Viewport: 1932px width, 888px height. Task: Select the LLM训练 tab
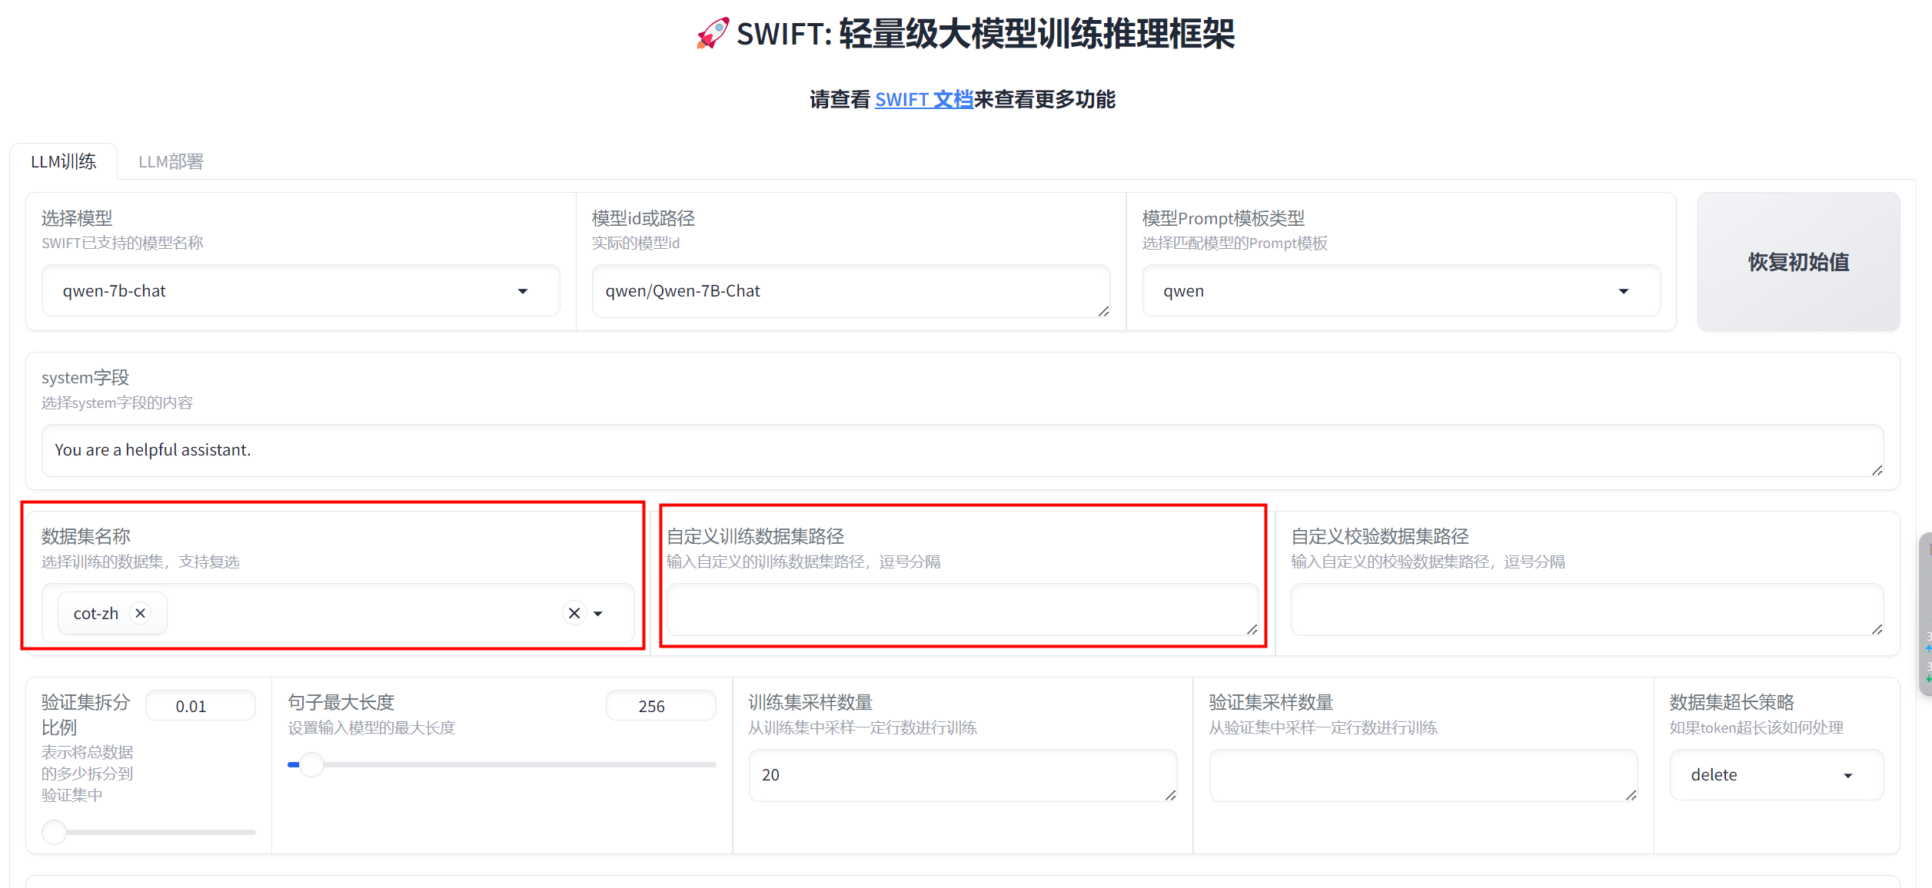click(x=64, y=162)
